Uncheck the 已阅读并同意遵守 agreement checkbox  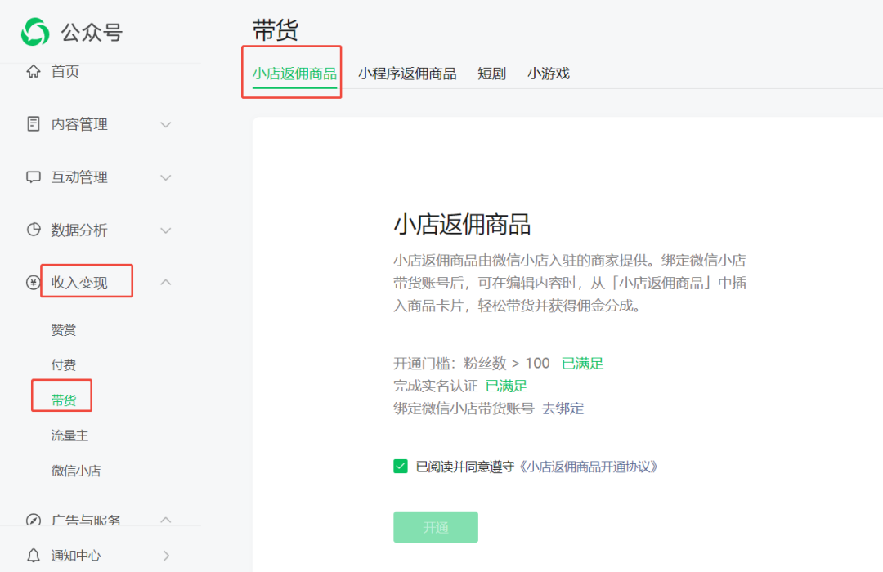pos(401,467)
